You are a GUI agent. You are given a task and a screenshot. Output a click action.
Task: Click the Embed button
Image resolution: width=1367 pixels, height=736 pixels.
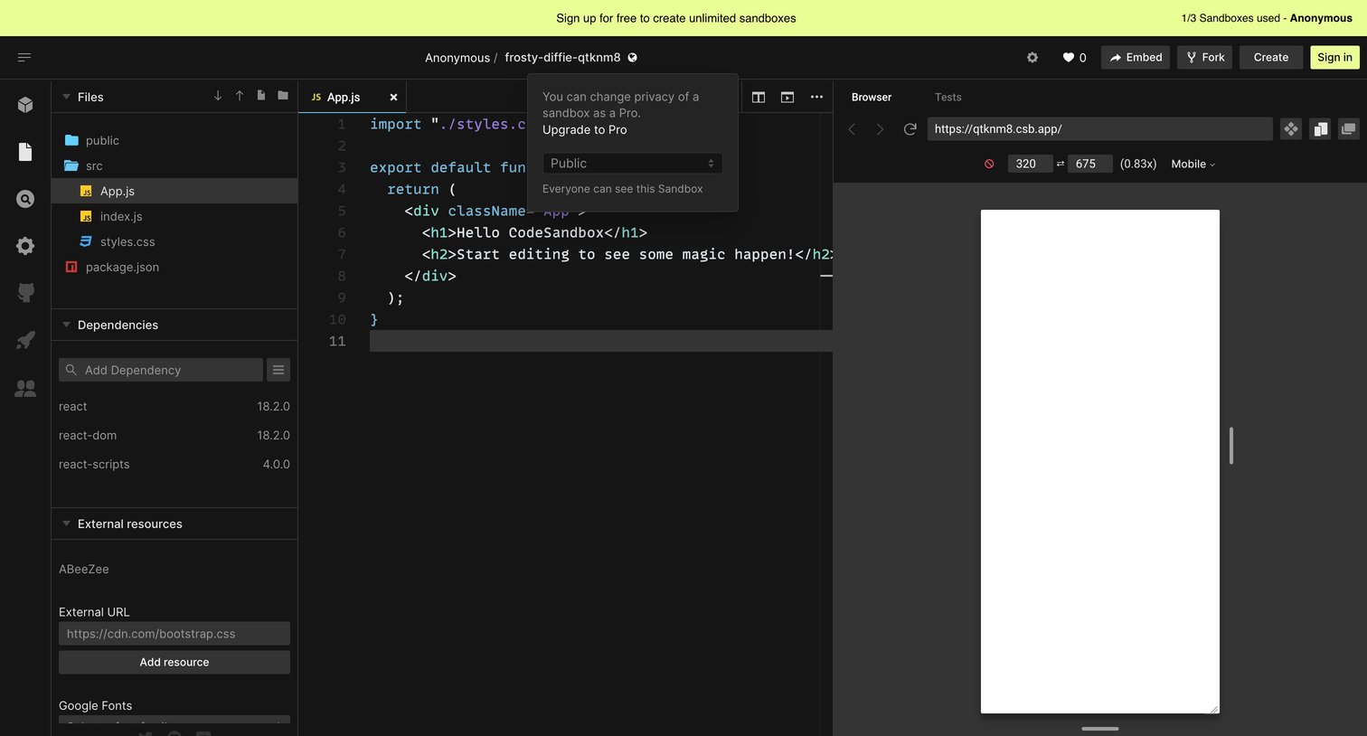coord(1136,57)
